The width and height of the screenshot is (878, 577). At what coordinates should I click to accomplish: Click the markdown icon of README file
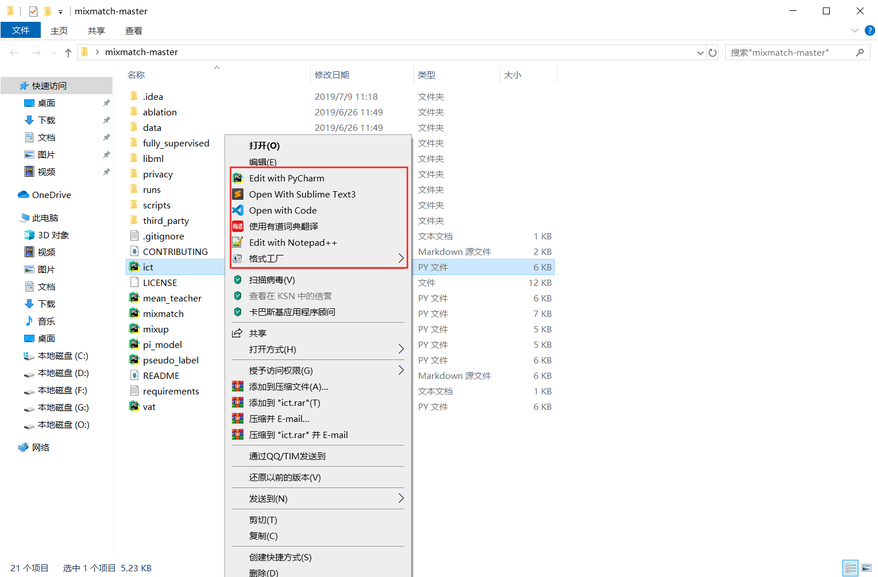(134, 375)
